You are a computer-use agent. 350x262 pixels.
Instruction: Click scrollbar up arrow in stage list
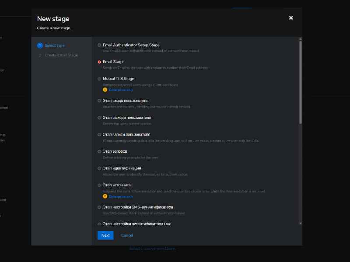(301, 39)
